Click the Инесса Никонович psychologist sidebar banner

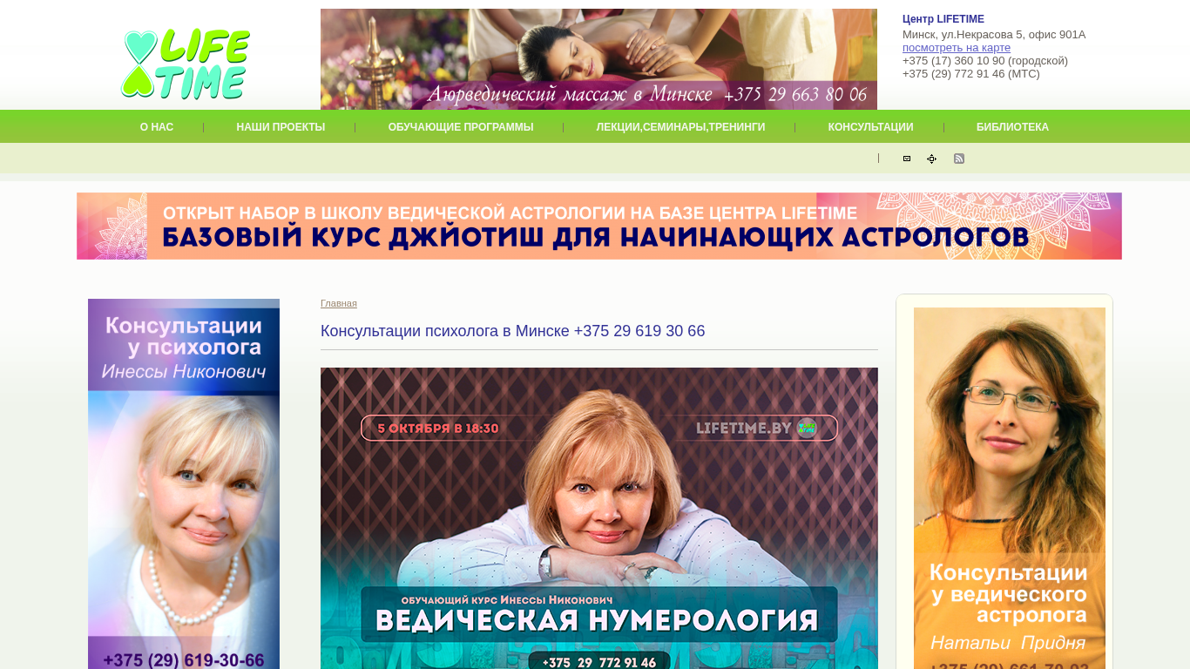point(184,483)
